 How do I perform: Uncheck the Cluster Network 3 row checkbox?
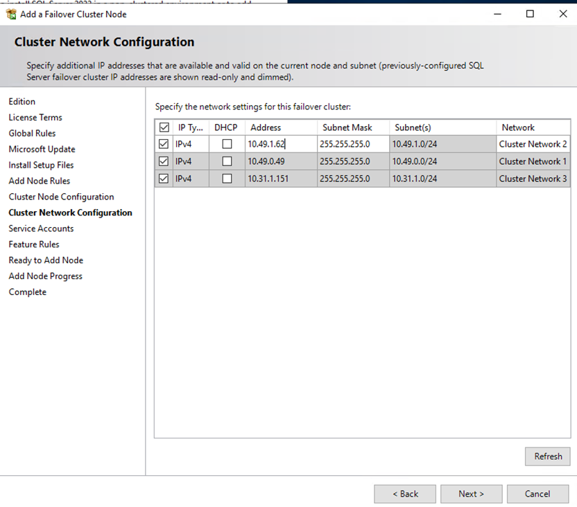click(x=164, y=179)
